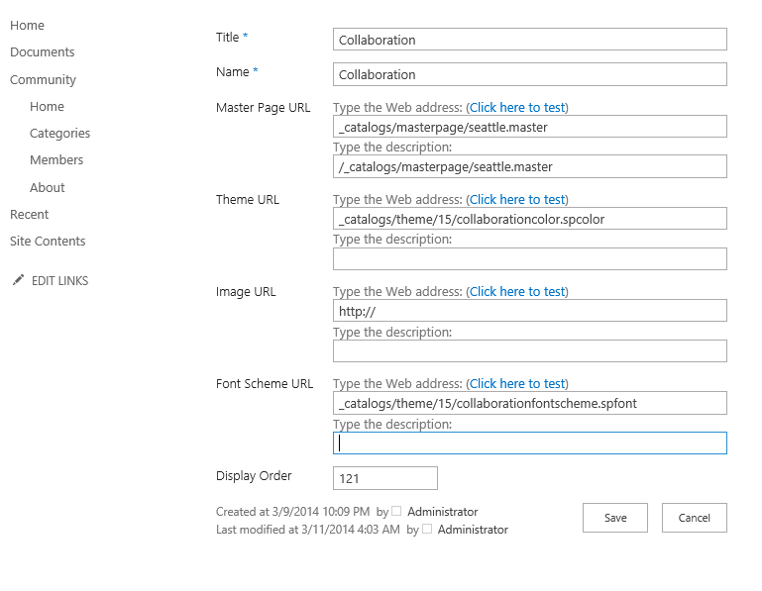Click presence icon beside Created by Administrator
The width and height of the screenshot is (762, 591).
(x=396, y=511)
